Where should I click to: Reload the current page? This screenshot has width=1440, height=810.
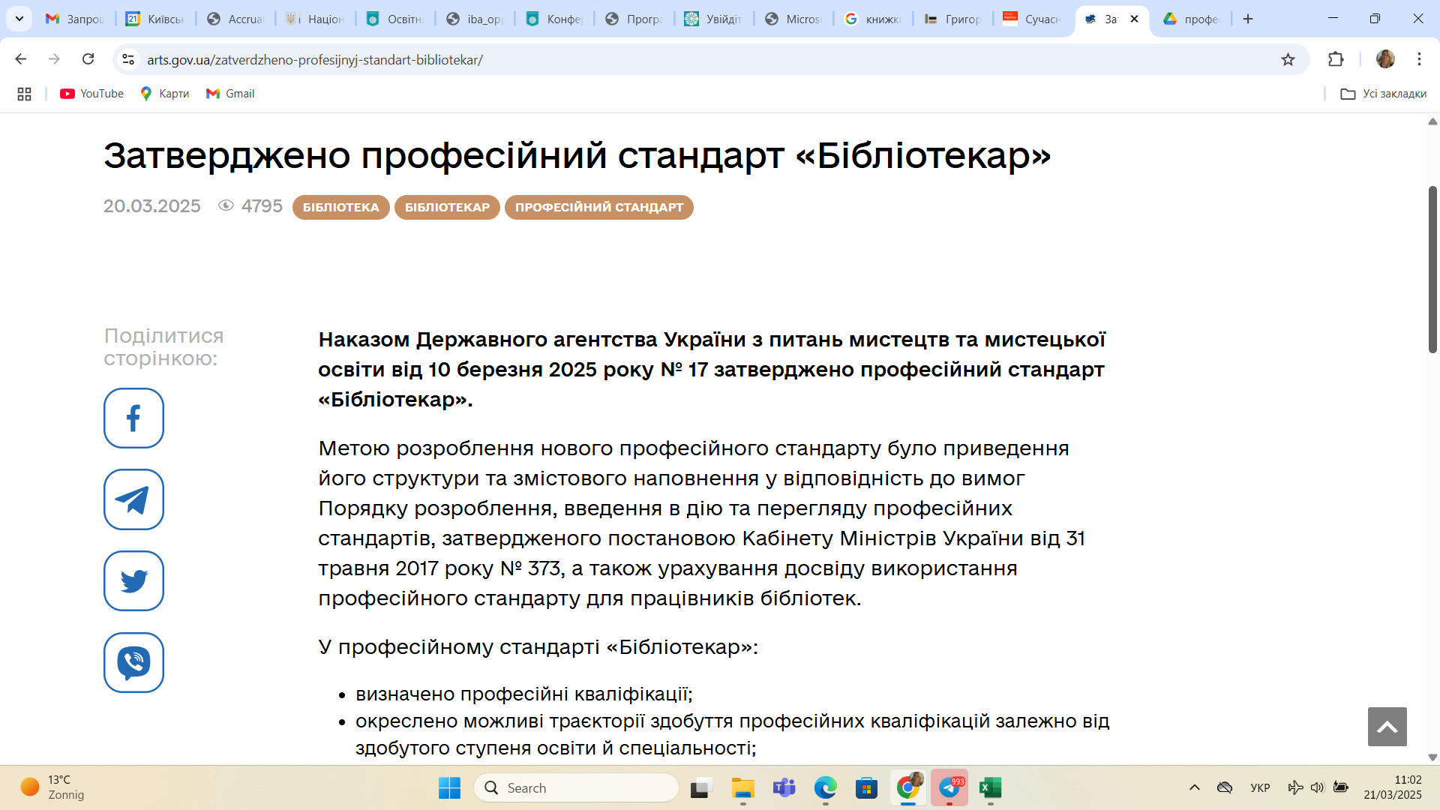tap(88, 59)
